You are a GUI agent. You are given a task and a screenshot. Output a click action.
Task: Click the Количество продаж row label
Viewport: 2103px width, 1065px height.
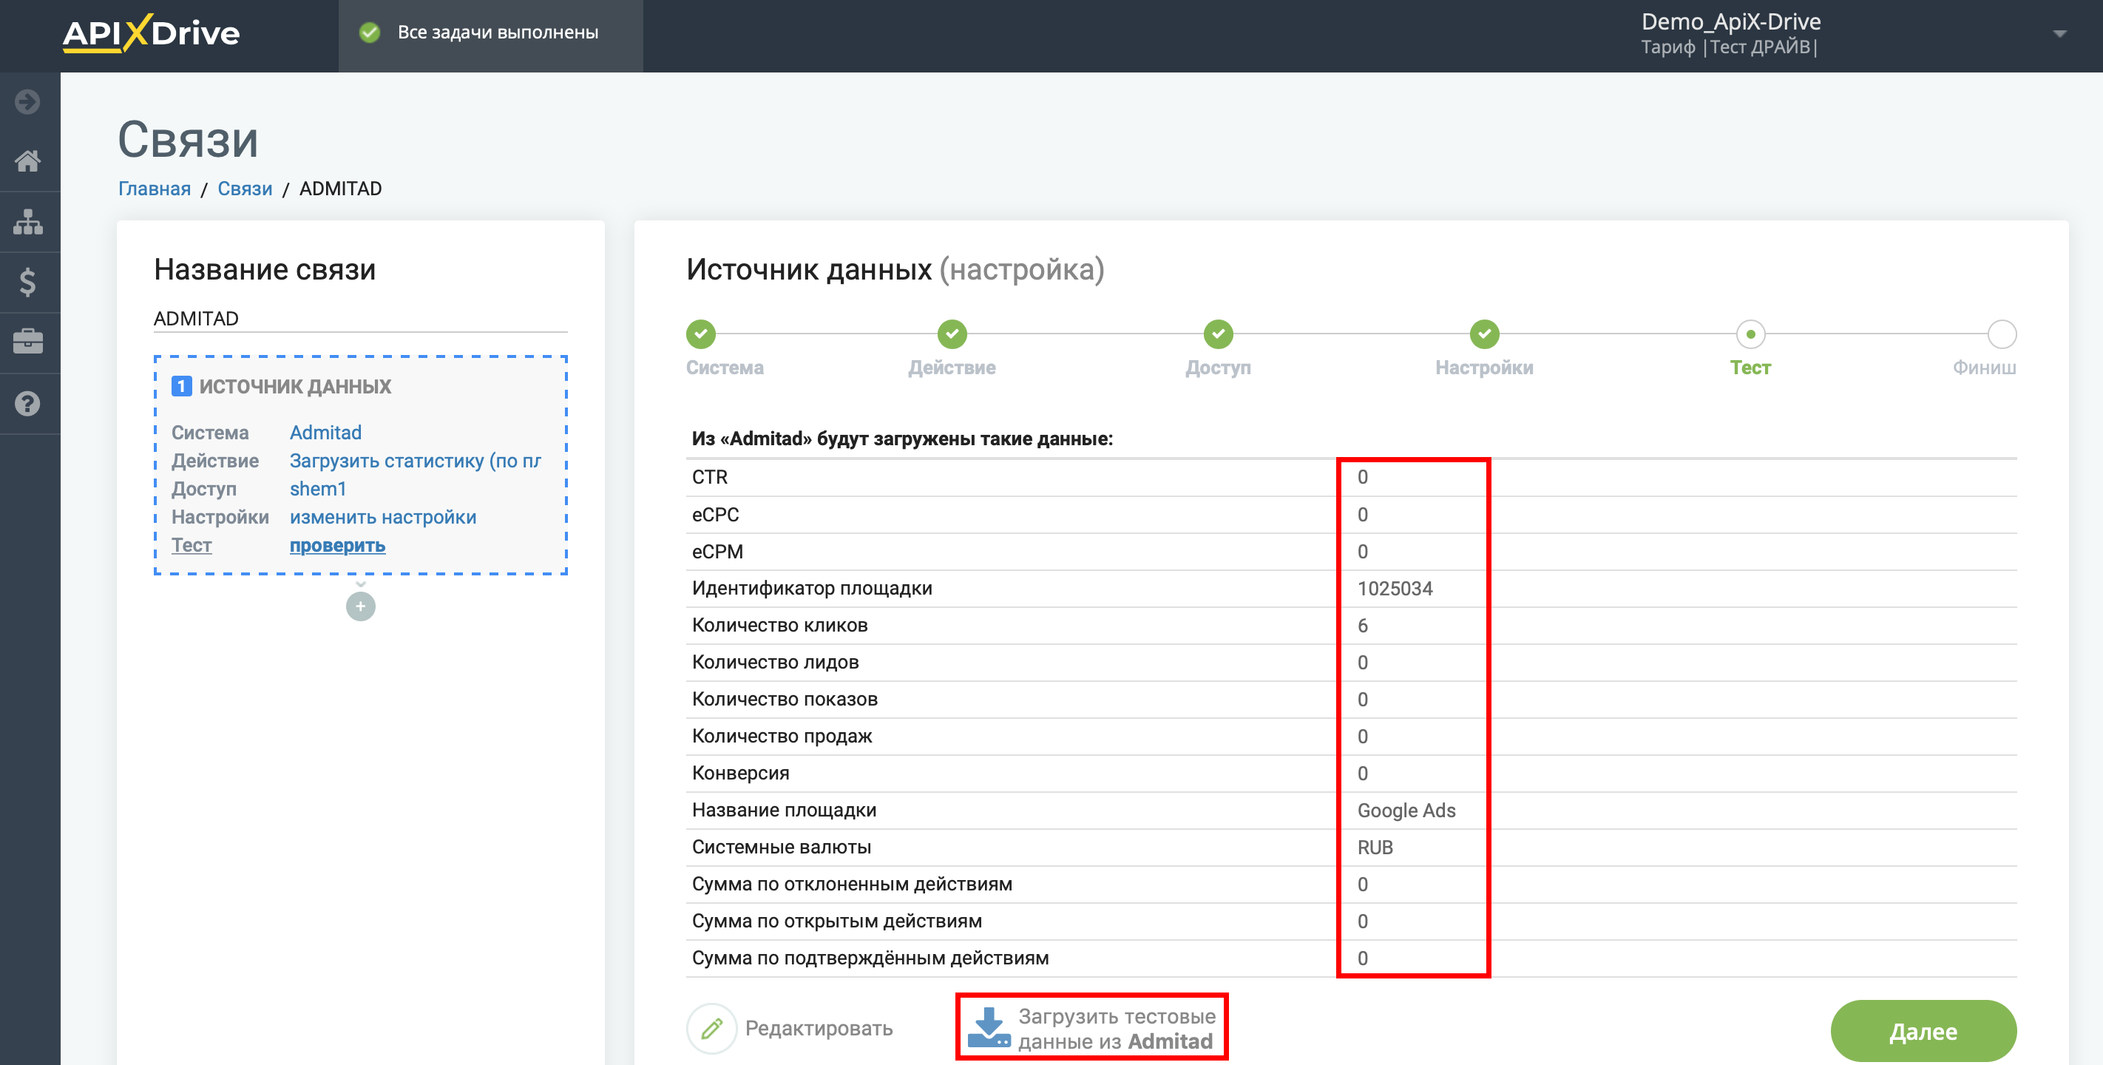coord(782,736)
